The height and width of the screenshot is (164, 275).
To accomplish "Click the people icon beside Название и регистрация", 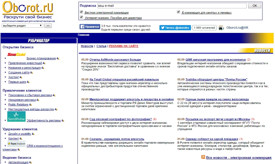I will click(43, 68).
